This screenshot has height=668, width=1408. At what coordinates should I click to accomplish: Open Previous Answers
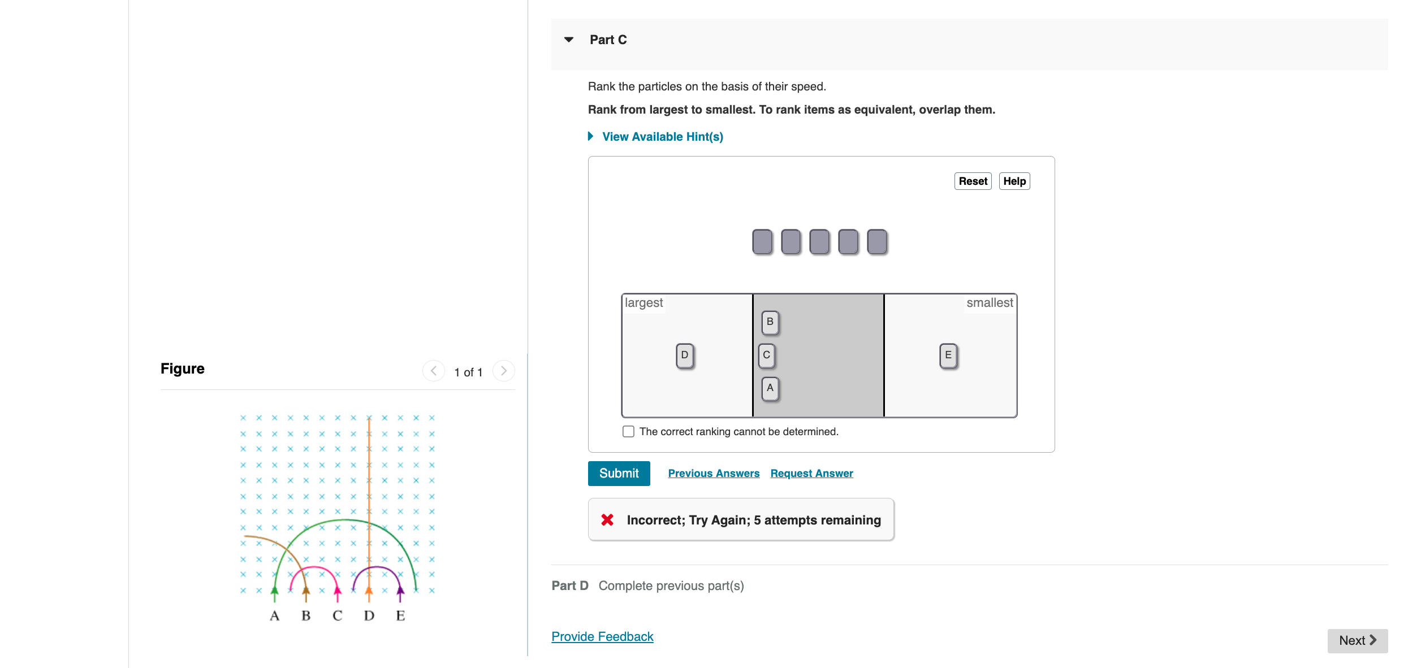click(x=714, y=473)
